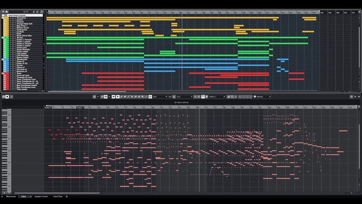Select the Split scissors tool
Viewport: 362px width, 204px height.
pos(132,97)
